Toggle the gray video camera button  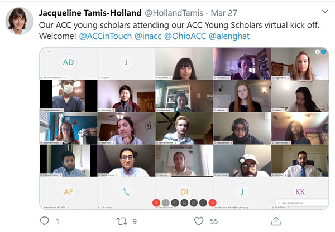[166, 203]
